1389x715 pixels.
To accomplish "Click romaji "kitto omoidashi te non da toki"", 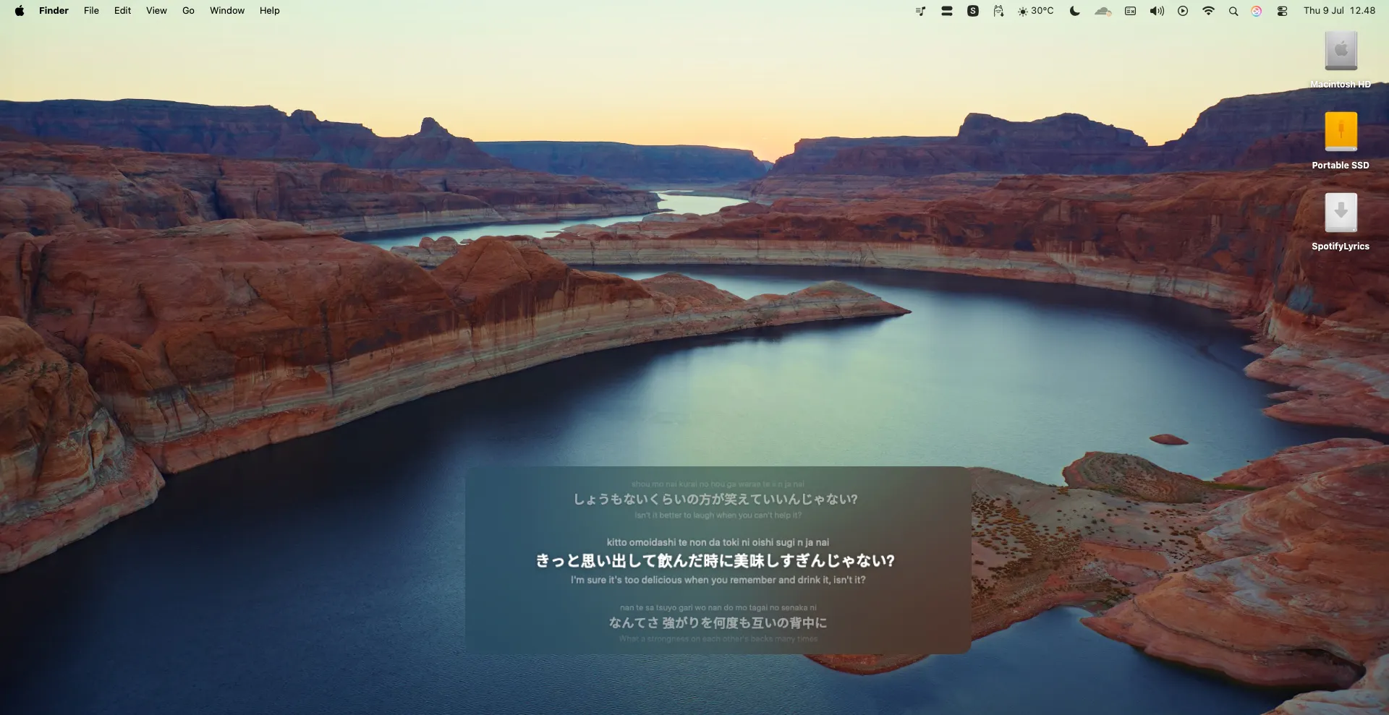I will (x=718, y=542).
